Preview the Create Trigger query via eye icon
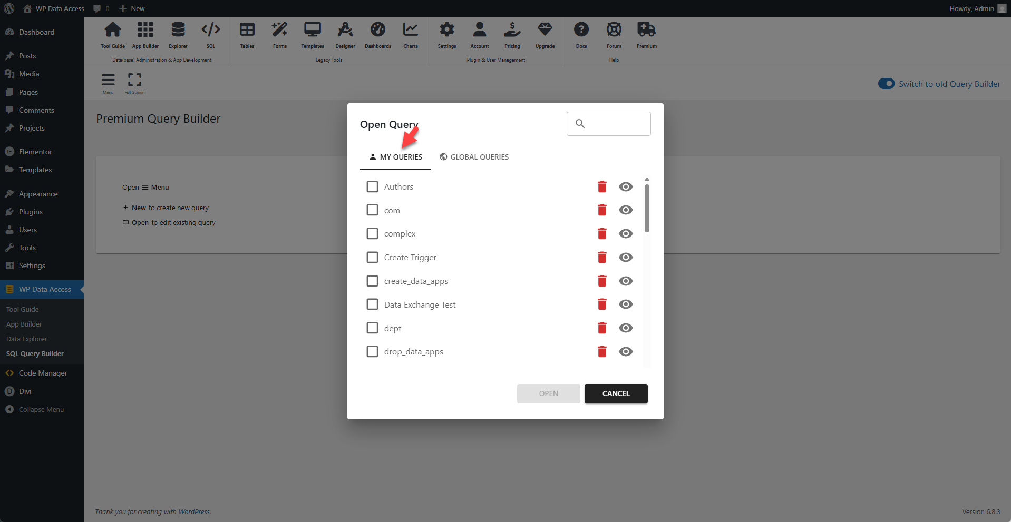Image resolution: width=1011 pixels, height=522 pixels. (626, 258)
